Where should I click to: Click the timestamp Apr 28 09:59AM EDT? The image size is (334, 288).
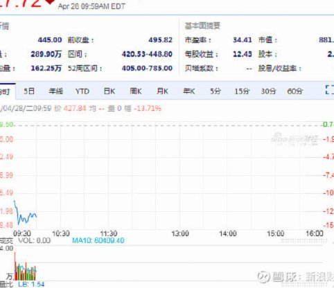91,6
